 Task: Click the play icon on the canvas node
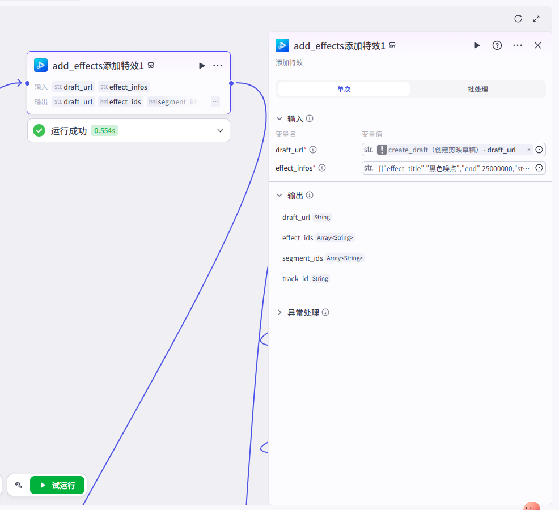coord(202,66)
